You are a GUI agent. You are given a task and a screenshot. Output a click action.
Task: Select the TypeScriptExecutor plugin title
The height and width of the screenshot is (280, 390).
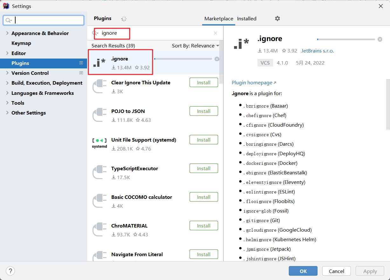(134, 168)
